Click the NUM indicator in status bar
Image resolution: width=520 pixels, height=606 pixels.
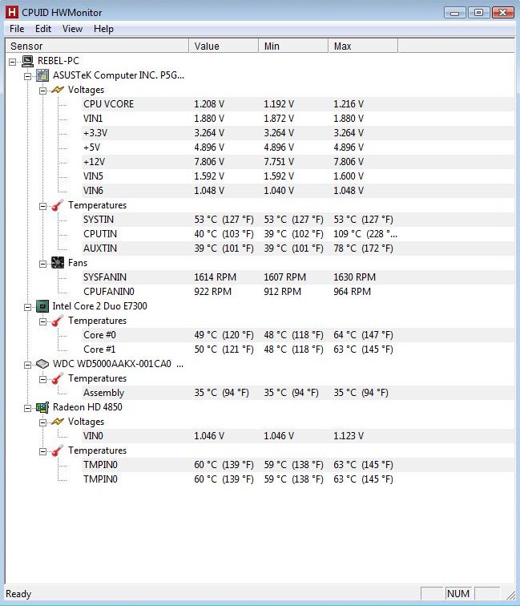[x=458, y=594]
